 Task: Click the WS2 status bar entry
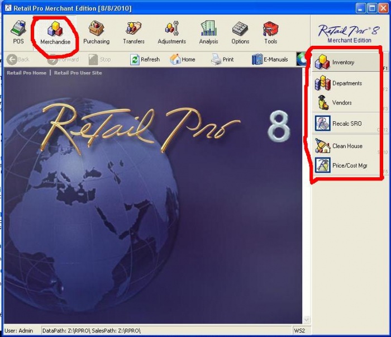(299, 331)
